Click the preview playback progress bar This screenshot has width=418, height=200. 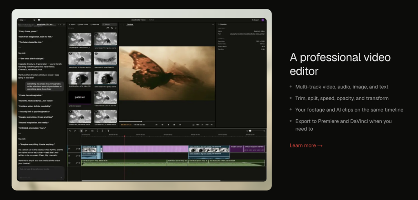coord(167,121)
